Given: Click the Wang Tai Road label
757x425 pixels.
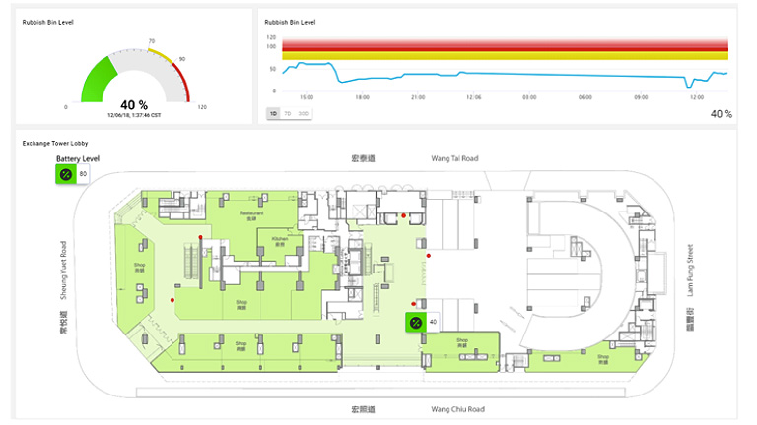Looking at the screenshot, I should [454, 158].
